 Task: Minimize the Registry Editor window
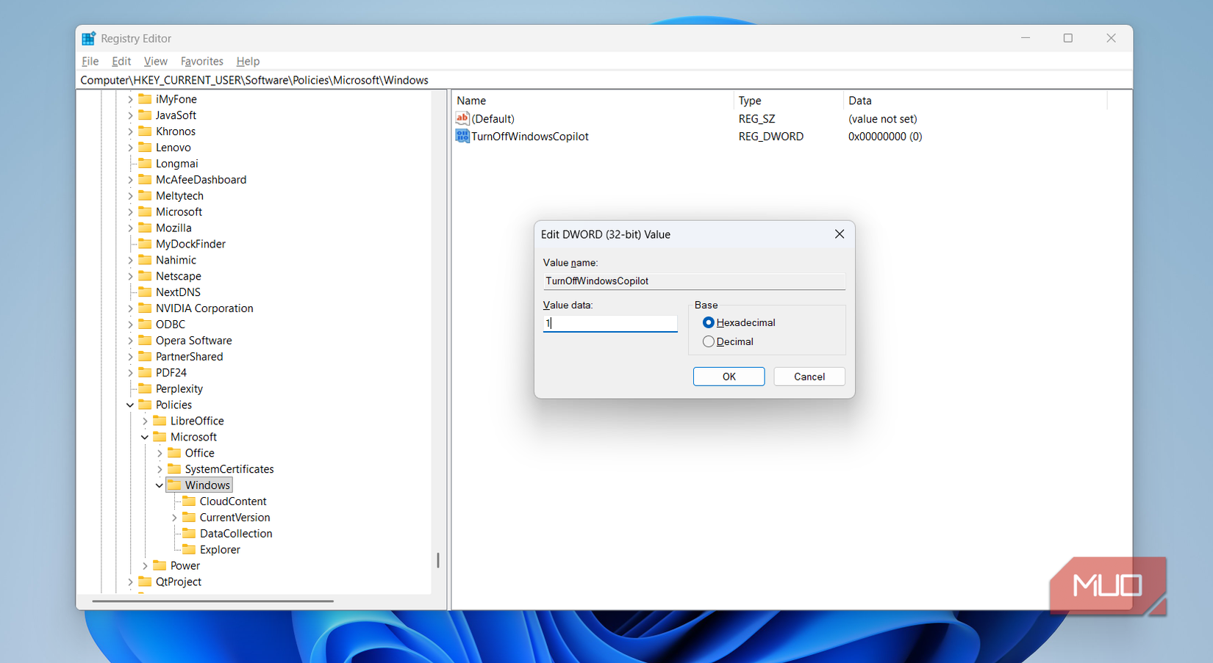1026,38
